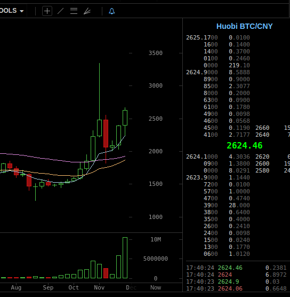Viewport: 290px width, 297px height.
Task: Choose the horizontal lines tool
Action: (x=74, y=11)
